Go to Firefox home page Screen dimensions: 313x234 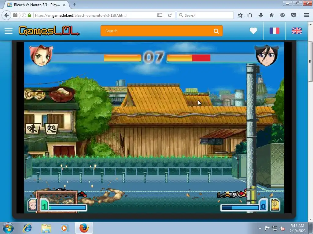point(272,15)
